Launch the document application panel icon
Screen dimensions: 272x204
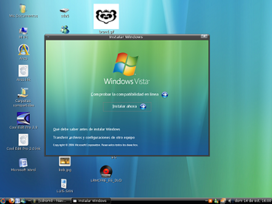click(x=17, y=201)
